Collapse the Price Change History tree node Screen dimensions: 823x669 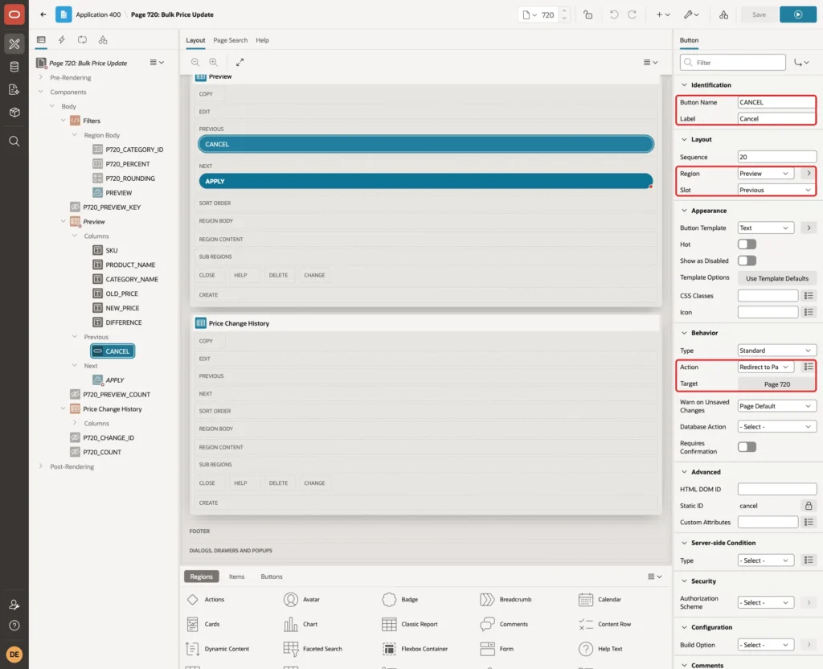pyautogui.click(x=63, y=408)
